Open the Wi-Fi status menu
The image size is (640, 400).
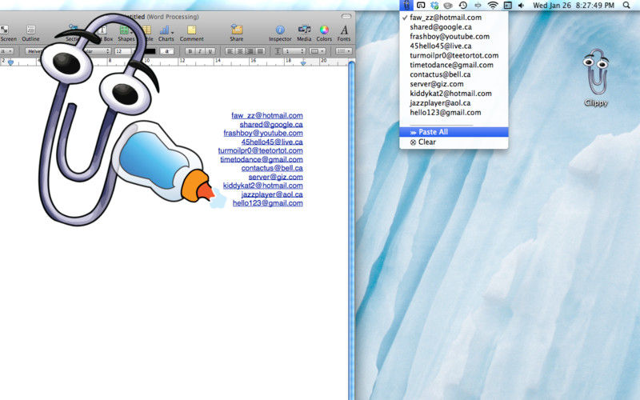click(x=493, y=6)
